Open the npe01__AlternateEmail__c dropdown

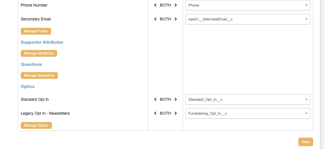(x=248, y=19)
